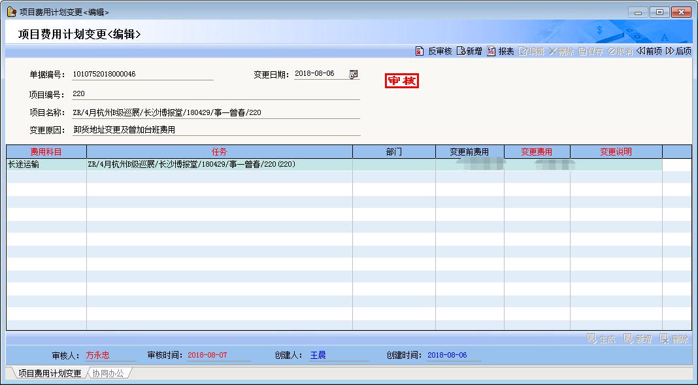Click the 反审核 (un-audit) toolbar icon
Viewport: 698px width, 385px height.
420,51
